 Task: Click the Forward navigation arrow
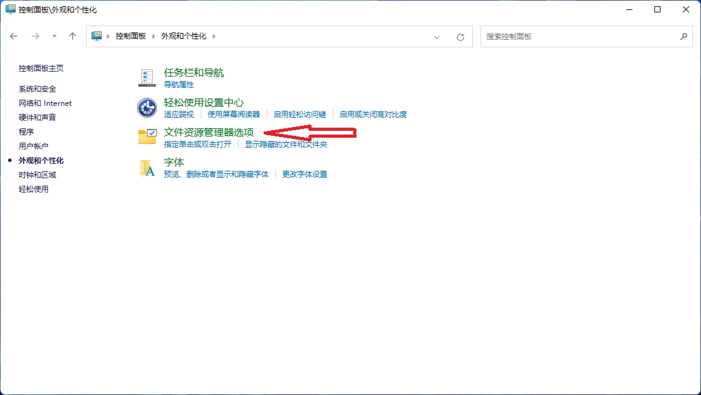click(36, 36)
